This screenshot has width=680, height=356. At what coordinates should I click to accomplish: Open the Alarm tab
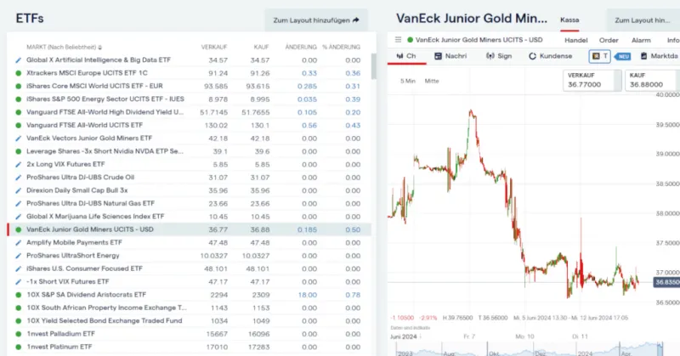click(x=641, y=40)
